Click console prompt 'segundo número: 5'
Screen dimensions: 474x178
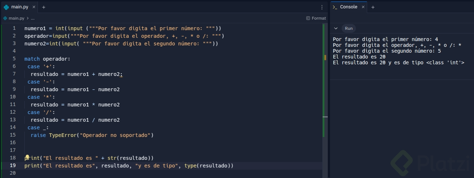tap(387, 51)
